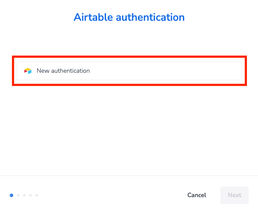Choose the "New authentication" text label
The height and width of the screenshot is (213, 258).
63,71
